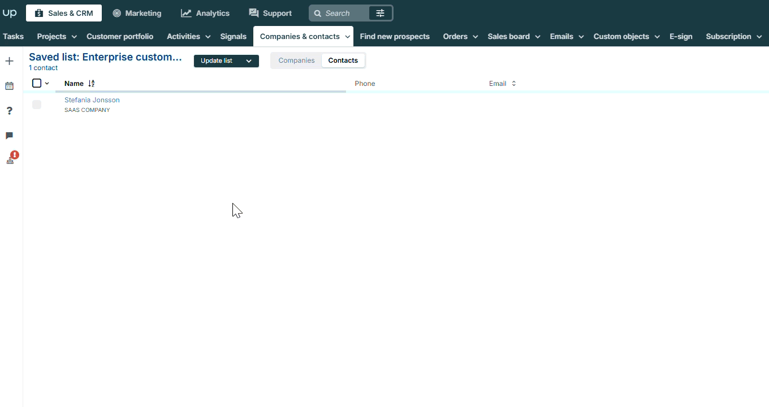
Task: Open Find new prospects
Action: pyautogui.click(x=395, y=36)
